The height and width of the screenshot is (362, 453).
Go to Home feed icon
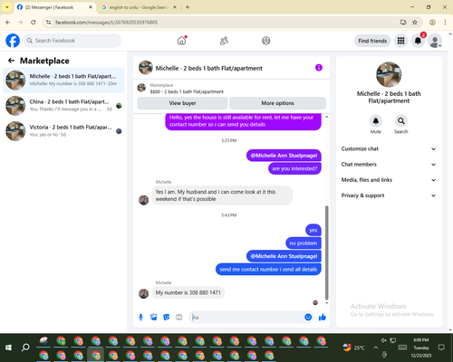[x=181, y=41]
